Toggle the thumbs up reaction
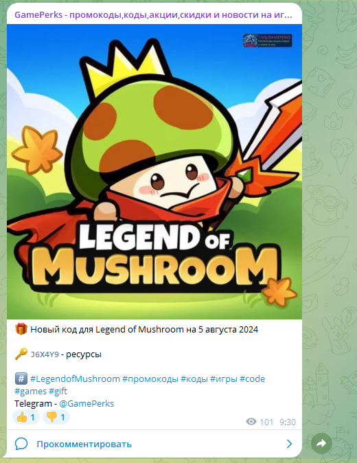 (x=26, y=417)
